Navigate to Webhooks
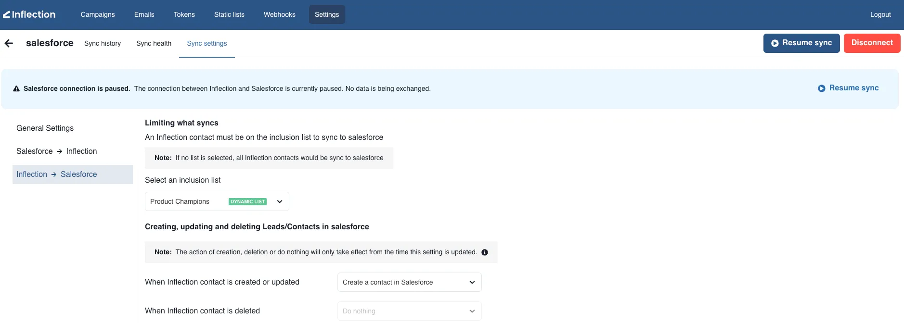Image resolution: width=904 pixels, height=323 pixels. (x=280, y=14)
